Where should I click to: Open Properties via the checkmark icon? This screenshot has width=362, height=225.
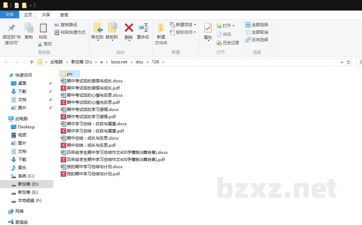point(207,28)
